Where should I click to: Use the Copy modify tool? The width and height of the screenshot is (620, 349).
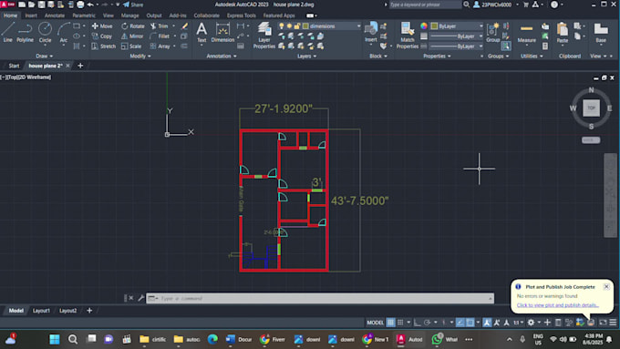click(102, 36)
